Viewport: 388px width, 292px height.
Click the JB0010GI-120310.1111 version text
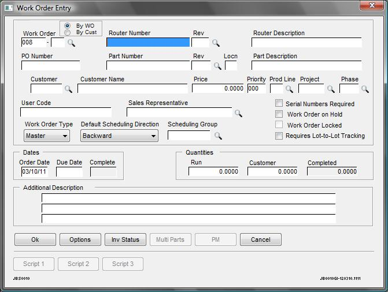(340, 278)
